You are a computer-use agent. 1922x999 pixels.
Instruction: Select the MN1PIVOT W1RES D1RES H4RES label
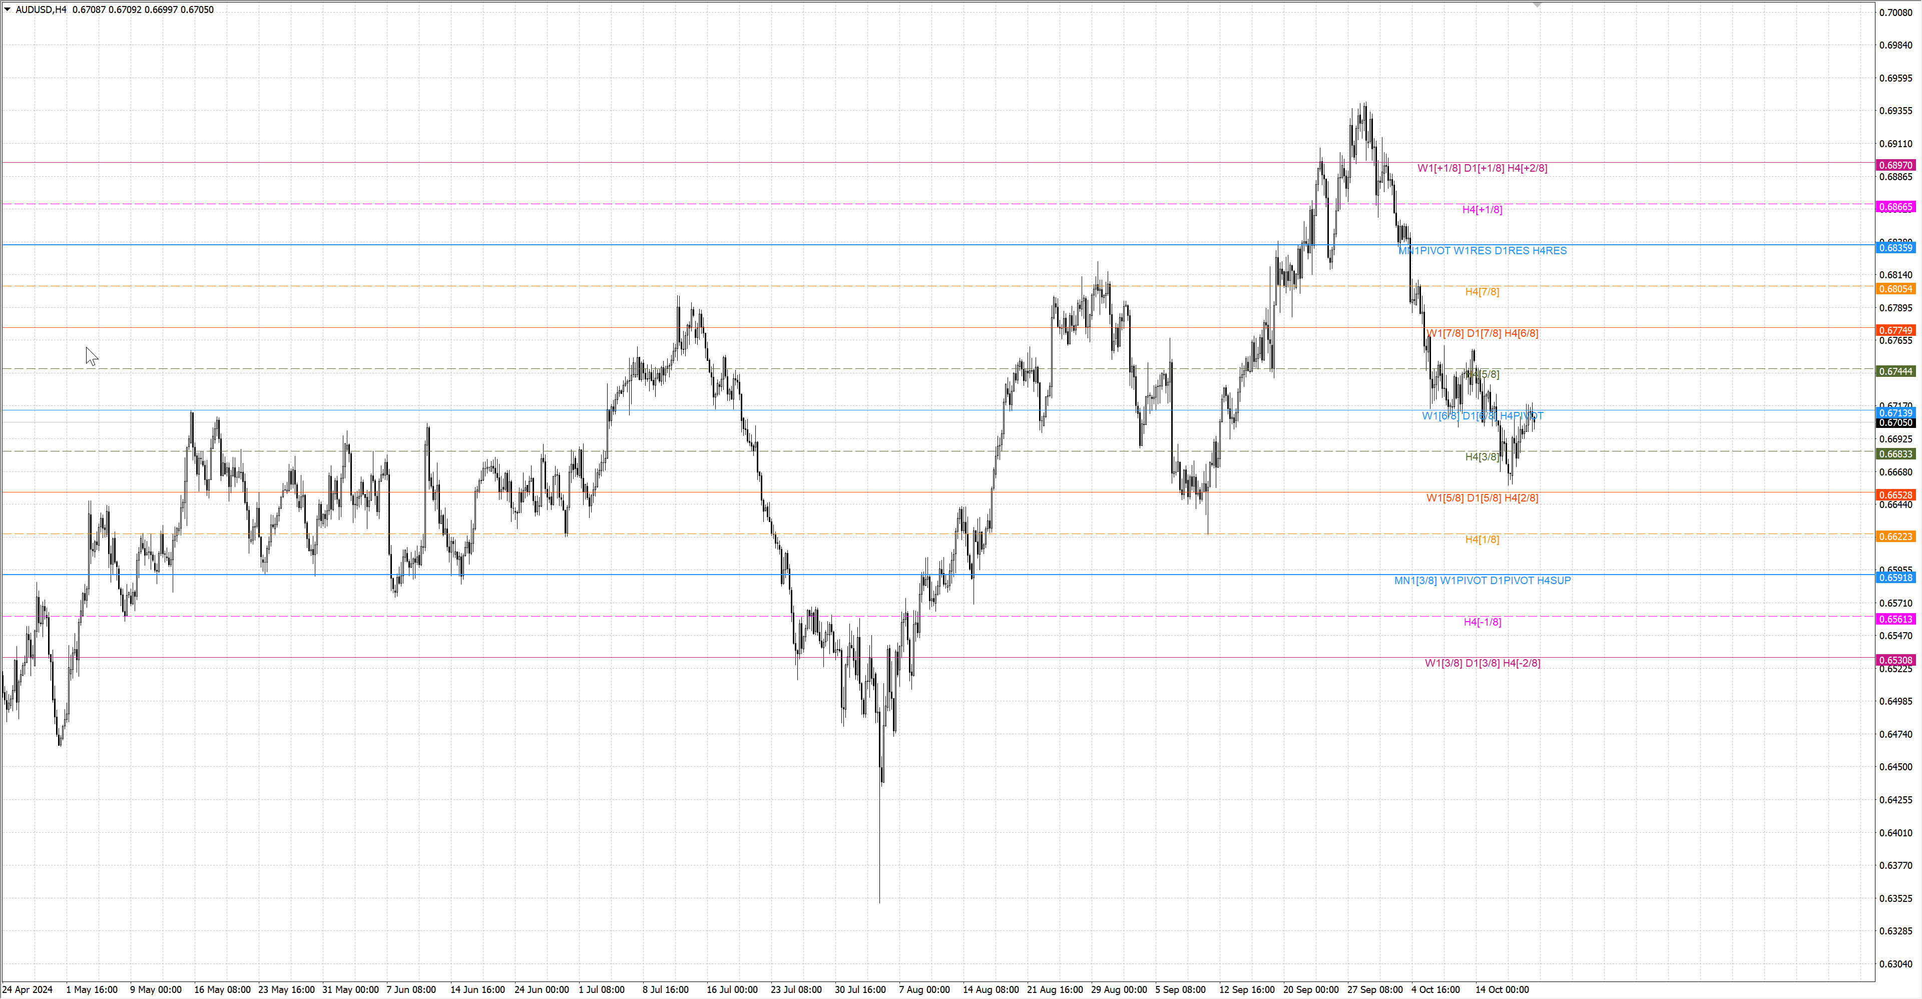pos(1482,251)
